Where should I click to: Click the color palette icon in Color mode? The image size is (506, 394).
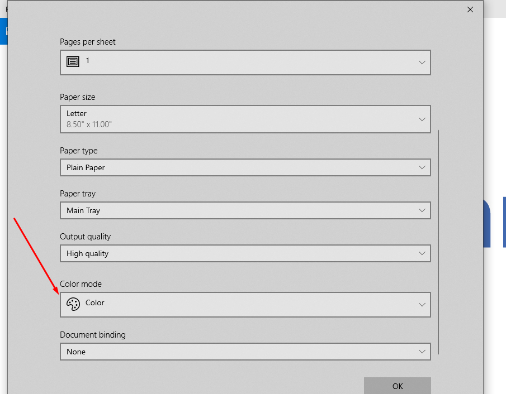point(73,304)
